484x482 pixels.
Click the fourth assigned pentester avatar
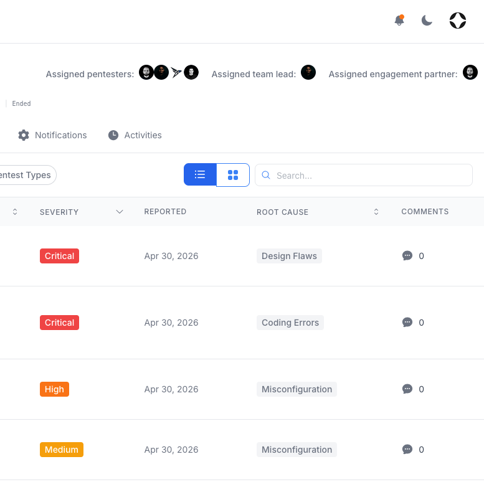pyautogui.click(x=191, y=72)
